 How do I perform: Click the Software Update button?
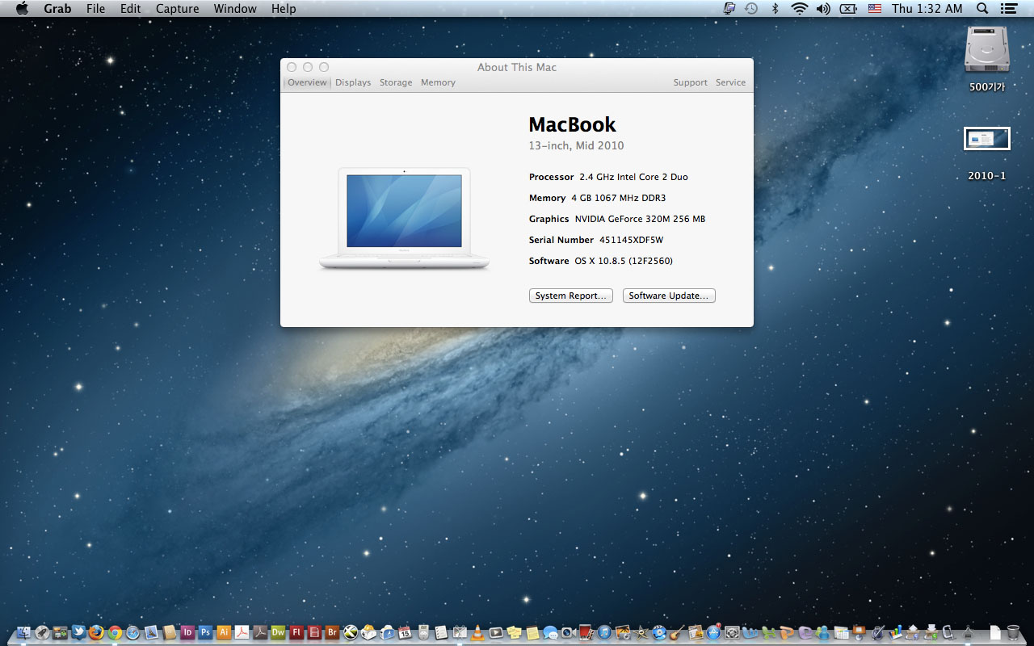pyautogui.click(x=669, y=296)
